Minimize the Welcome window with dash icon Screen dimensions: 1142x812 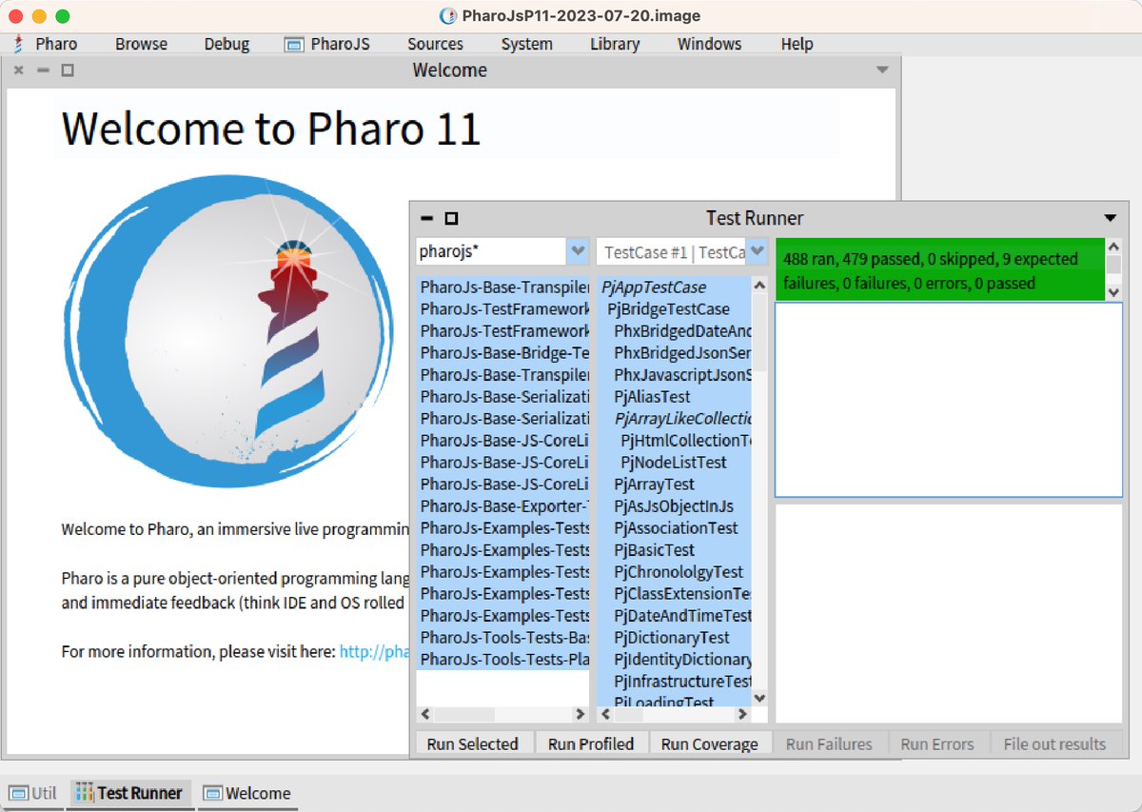tap(43, 70)
